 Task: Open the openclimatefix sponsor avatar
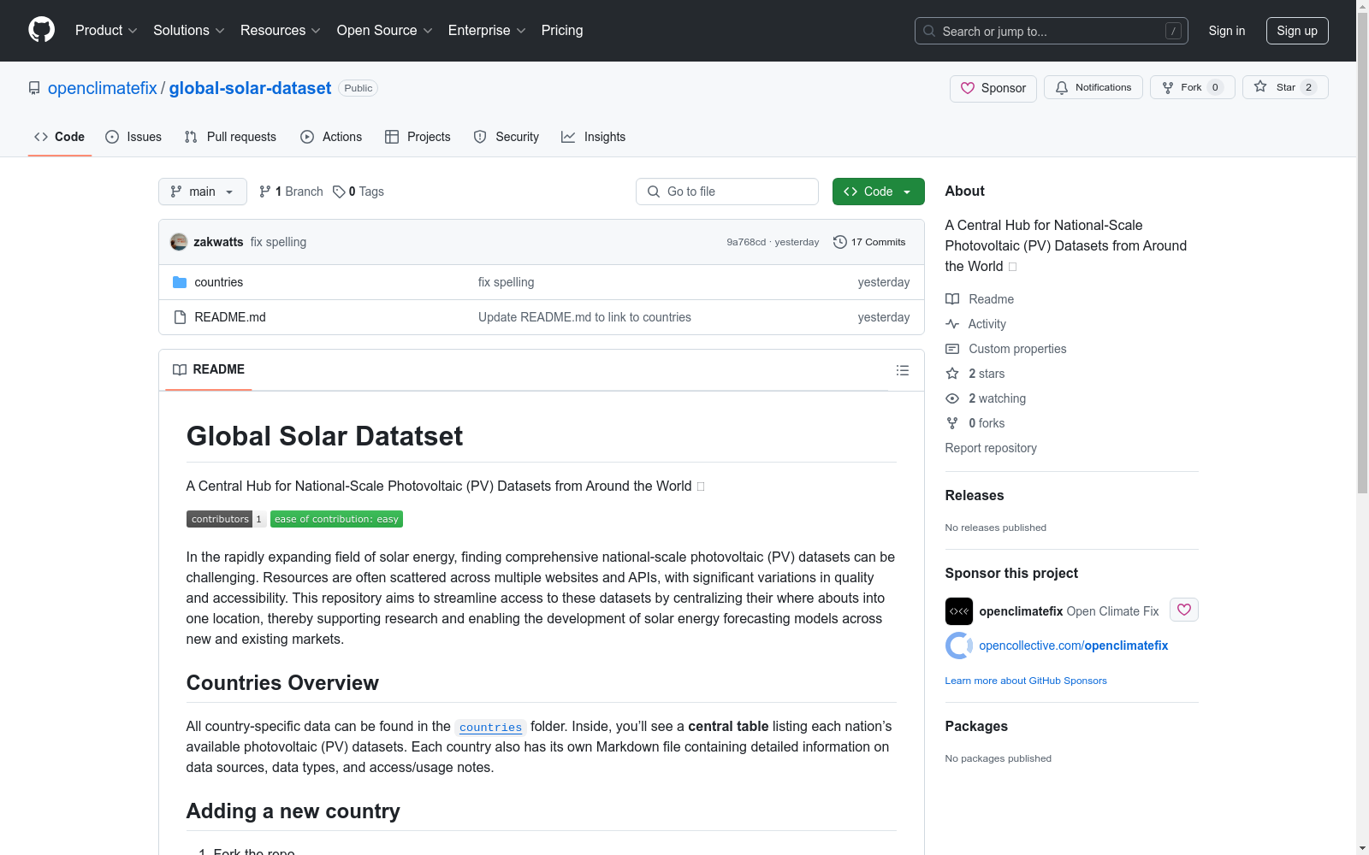coord(959,611)
